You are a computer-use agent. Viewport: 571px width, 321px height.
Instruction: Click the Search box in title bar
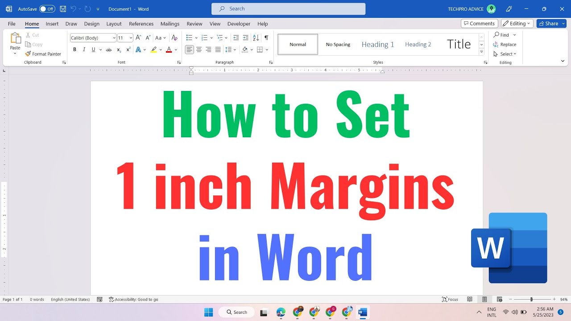[288, 8]
